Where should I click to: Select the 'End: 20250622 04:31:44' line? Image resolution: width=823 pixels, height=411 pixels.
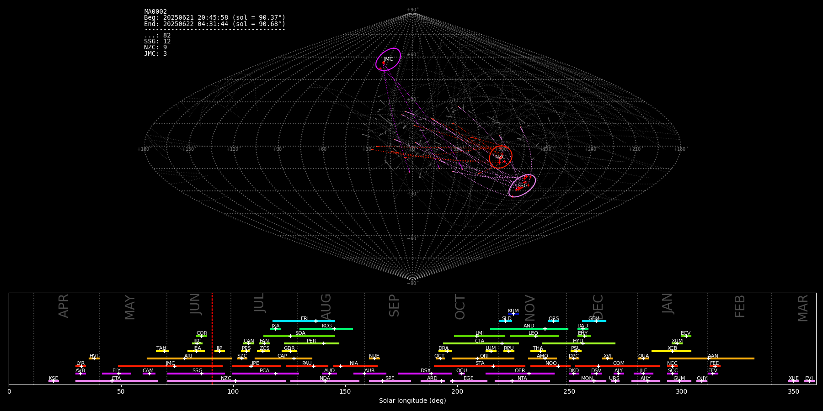coord(214,24)
